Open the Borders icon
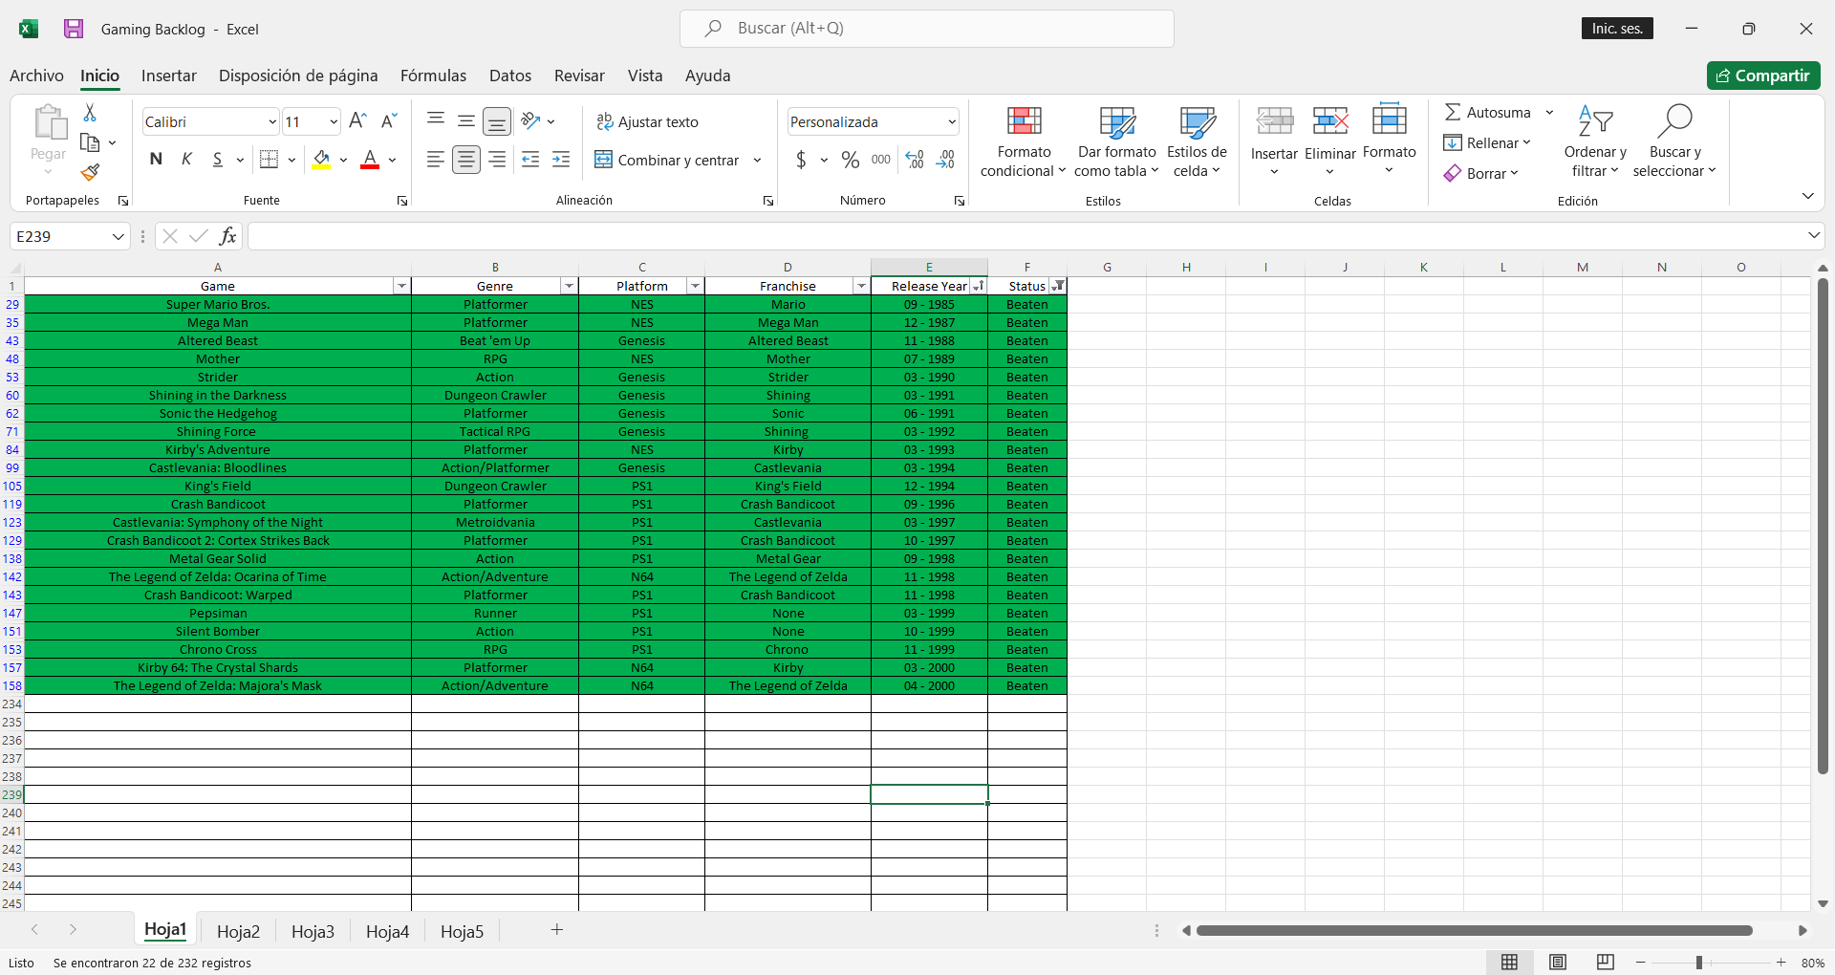This screenshot has width=1835, height=975. pyautogui.click(x=270, y=160)
